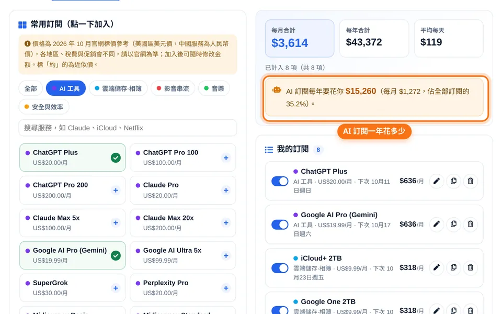The height and width of the screenshot is (314, 502).
Task: Click the AI annual cost $15,260 figure
Action: coord(361,91)
